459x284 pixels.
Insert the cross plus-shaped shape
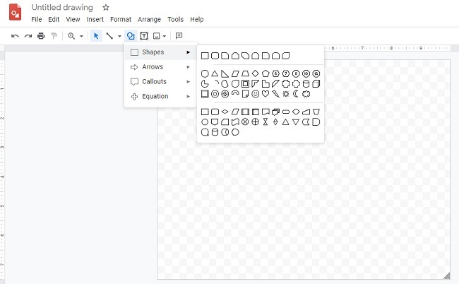286,84
